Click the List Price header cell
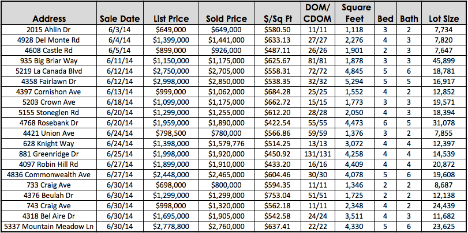This screenshot has width=468, height=233. [x=171, y=13]
